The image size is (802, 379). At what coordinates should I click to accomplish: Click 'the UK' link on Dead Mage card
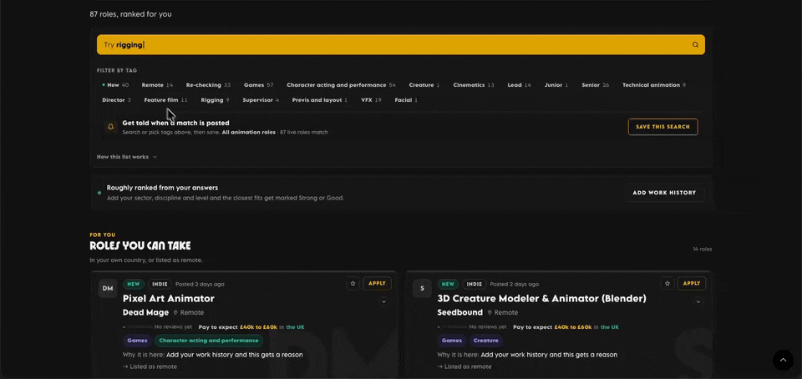pos(295,327)
